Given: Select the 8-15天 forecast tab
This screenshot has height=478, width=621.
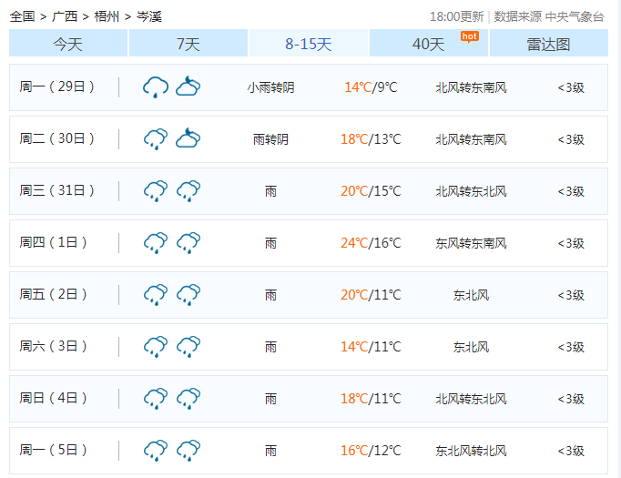Looking at the screenshot, I should pyautogui.click(x=309, y=44).
